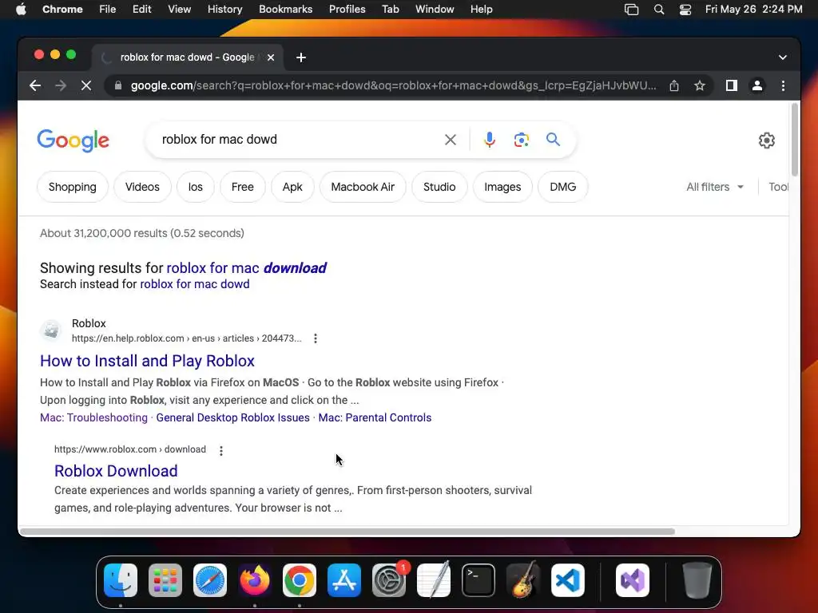Viewport: 818px width, 613px height.
Task: Close the 'roblox for mac dowd' tab
Action: (271, 57)
